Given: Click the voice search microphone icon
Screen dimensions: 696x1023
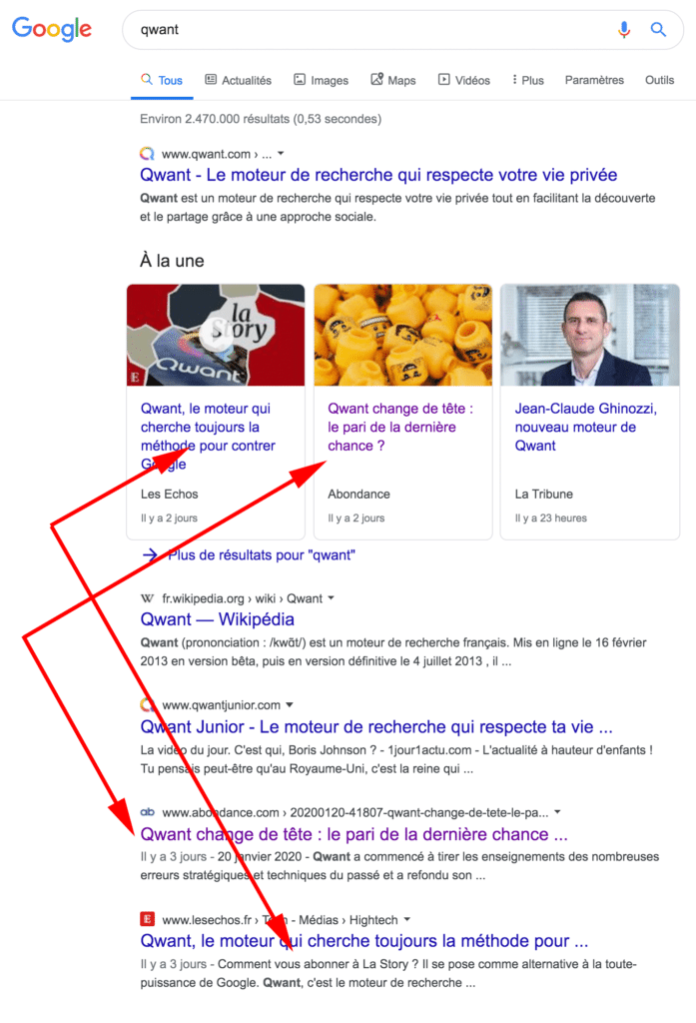Looking at the screenshot, I should pos(624,29).
